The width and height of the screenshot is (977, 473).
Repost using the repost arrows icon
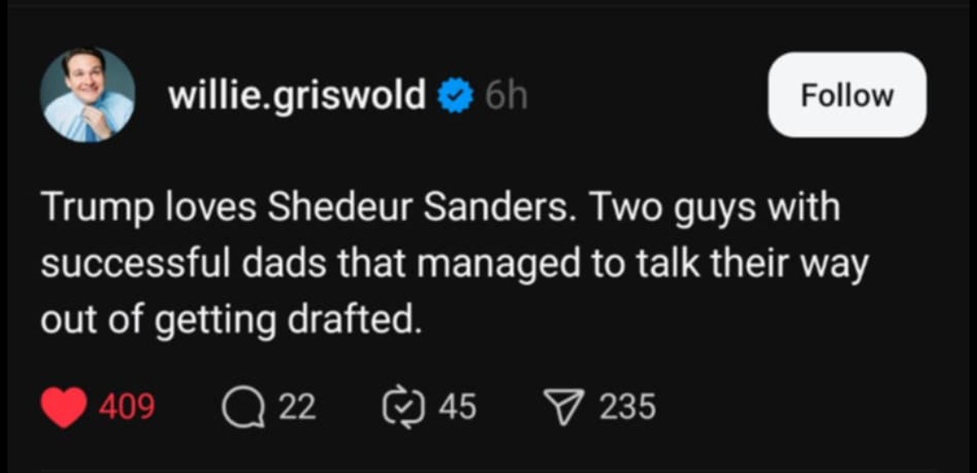click(x=403, y=407)
